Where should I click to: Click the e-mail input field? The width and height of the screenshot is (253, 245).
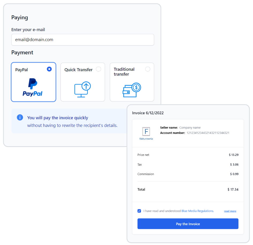pos(83,40)
